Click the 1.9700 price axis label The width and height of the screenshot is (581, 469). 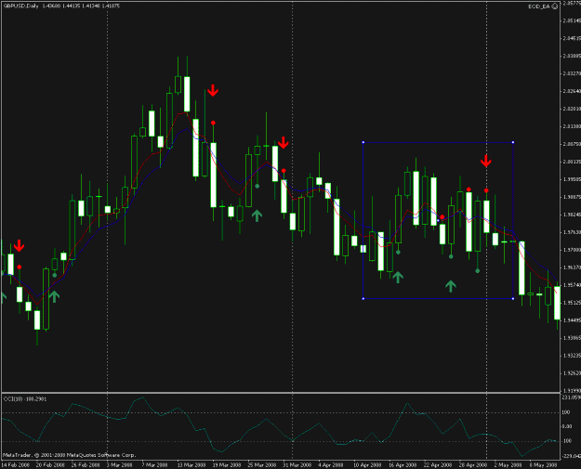pyautogui.click(x=571, y=250)
